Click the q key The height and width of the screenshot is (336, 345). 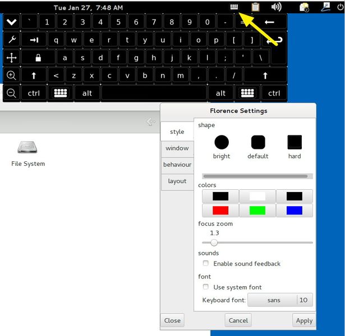pos(56,40)
